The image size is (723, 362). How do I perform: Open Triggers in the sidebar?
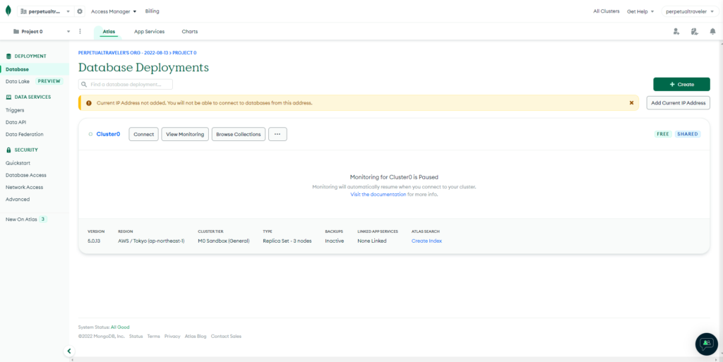click(x=15, y=110)
